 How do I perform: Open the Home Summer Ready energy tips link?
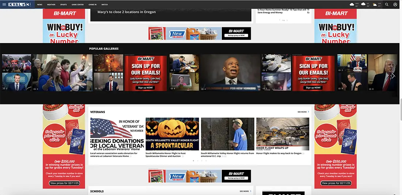click(282, 11)
